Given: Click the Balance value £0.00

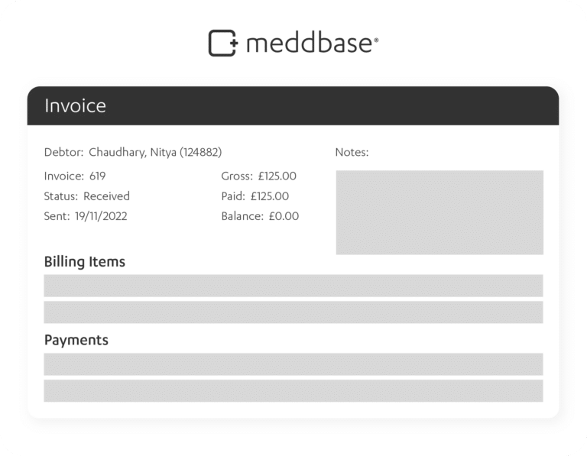Looking at the screenshot, I should pyautogui.click(x=284, y=216).
